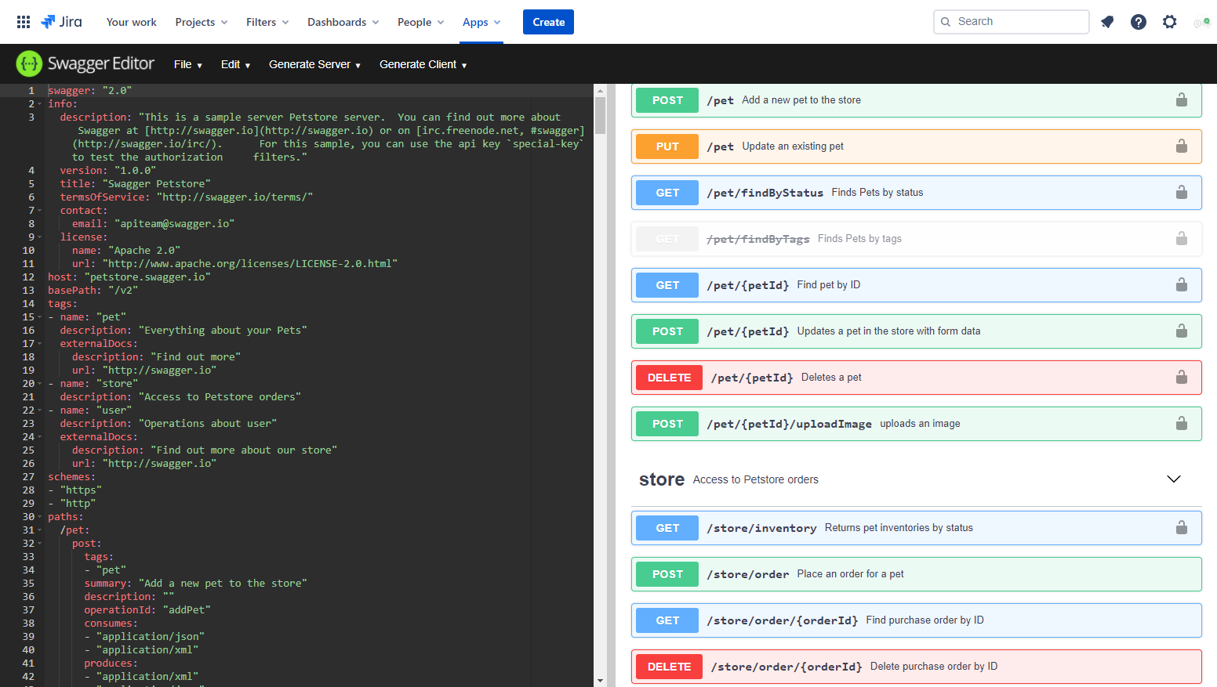Click the Create button

(x=548, y=22)
